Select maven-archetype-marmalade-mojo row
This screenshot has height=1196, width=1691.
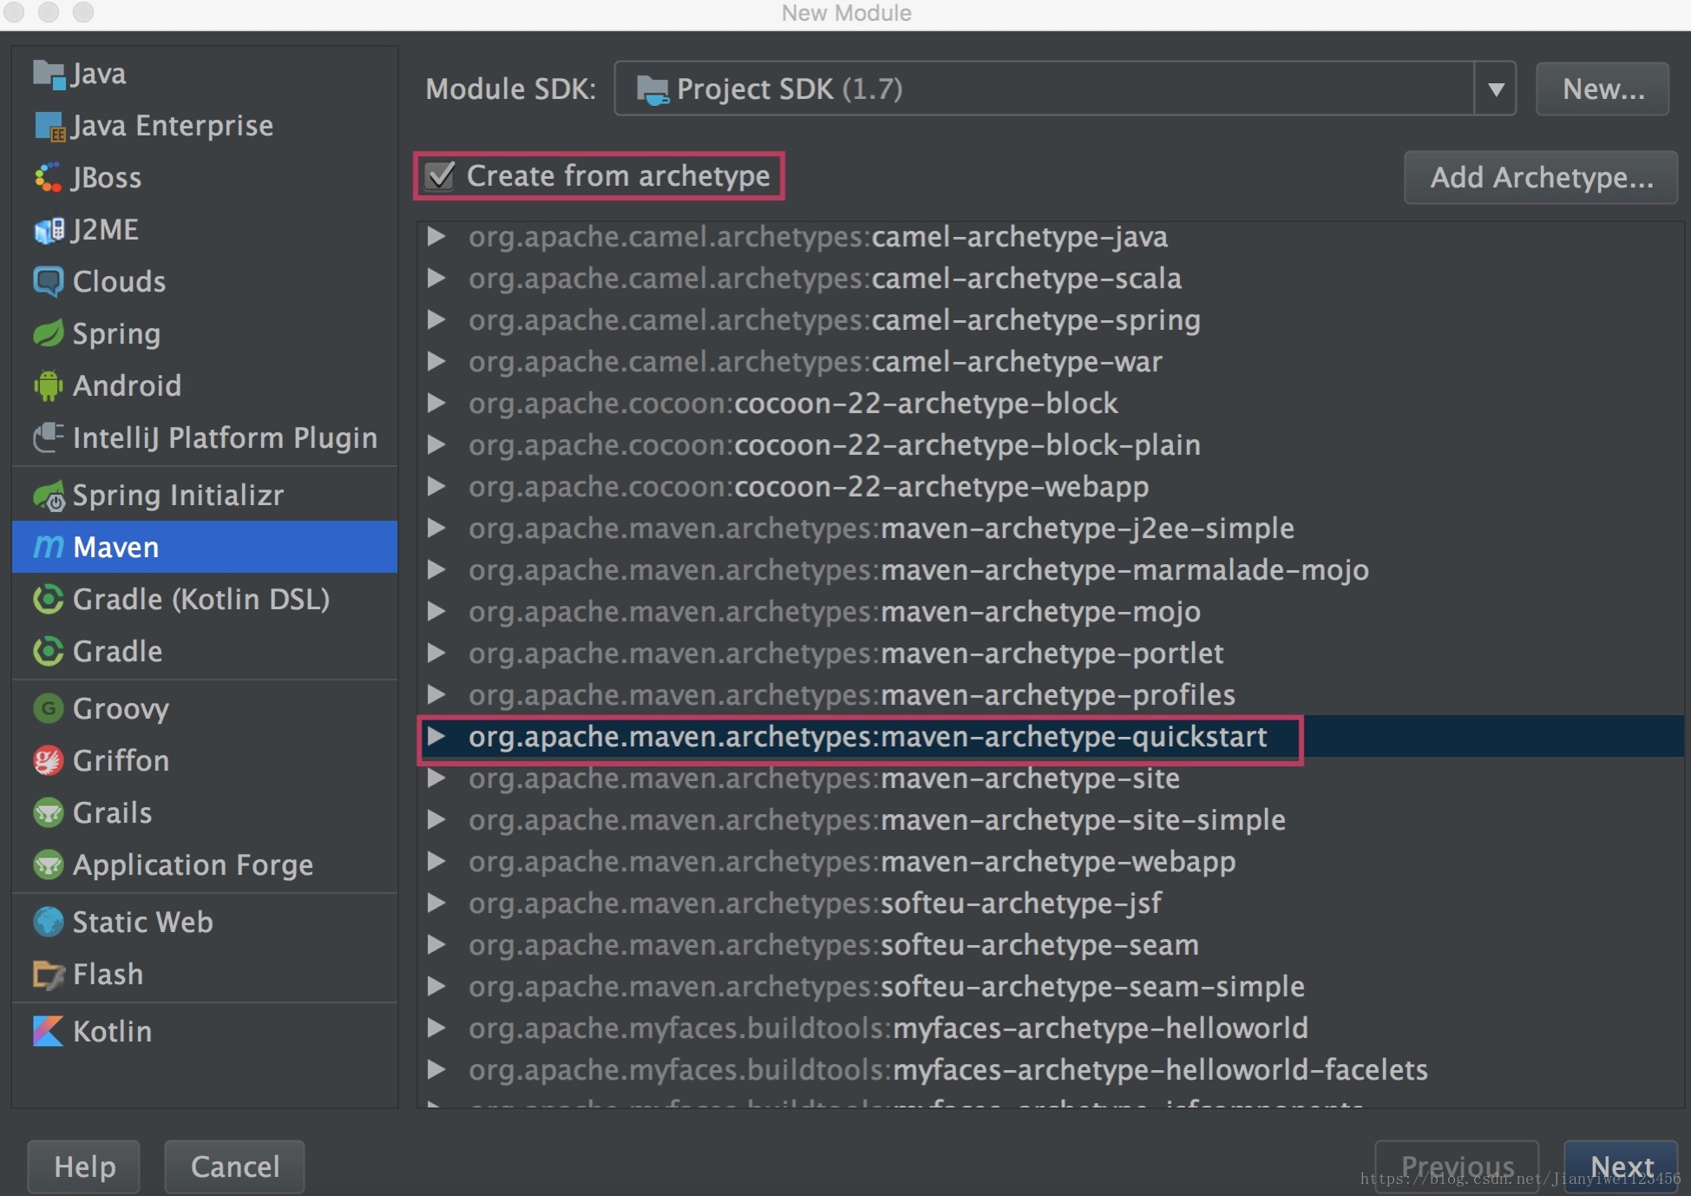[x=1050, y=569]
